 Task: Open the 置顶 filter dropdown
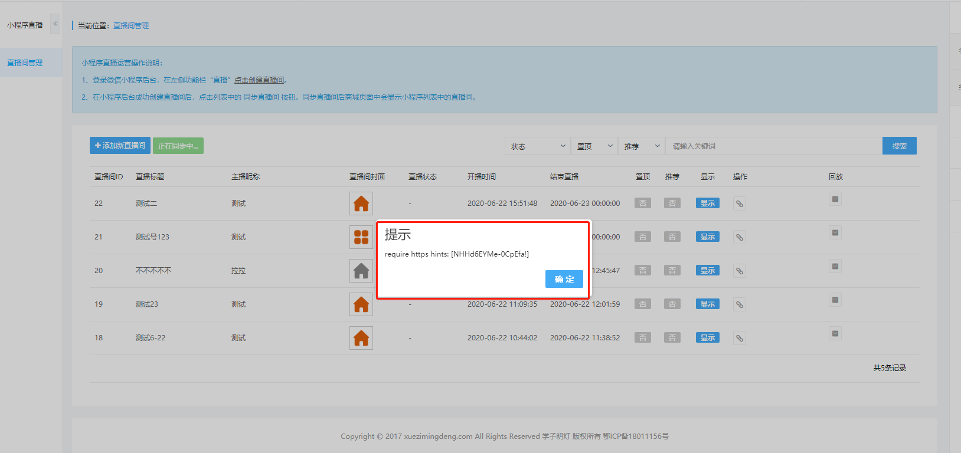(x=594, y=146)
